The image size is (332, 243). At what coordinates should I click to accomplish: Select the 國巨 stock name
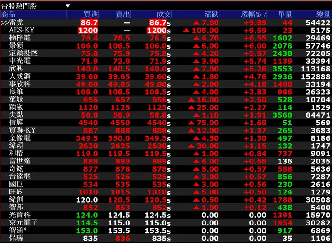(16, 184)
